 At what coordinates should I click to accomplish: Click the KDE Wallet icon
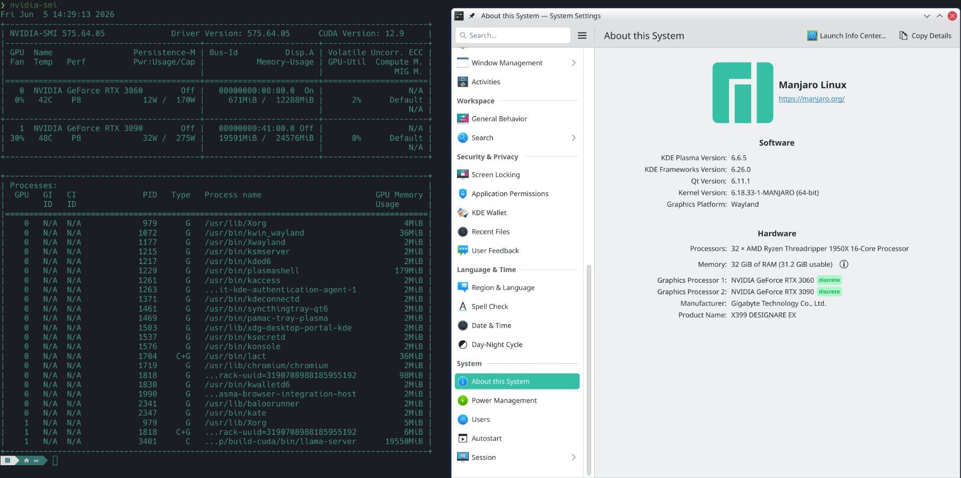click(463, 212)
